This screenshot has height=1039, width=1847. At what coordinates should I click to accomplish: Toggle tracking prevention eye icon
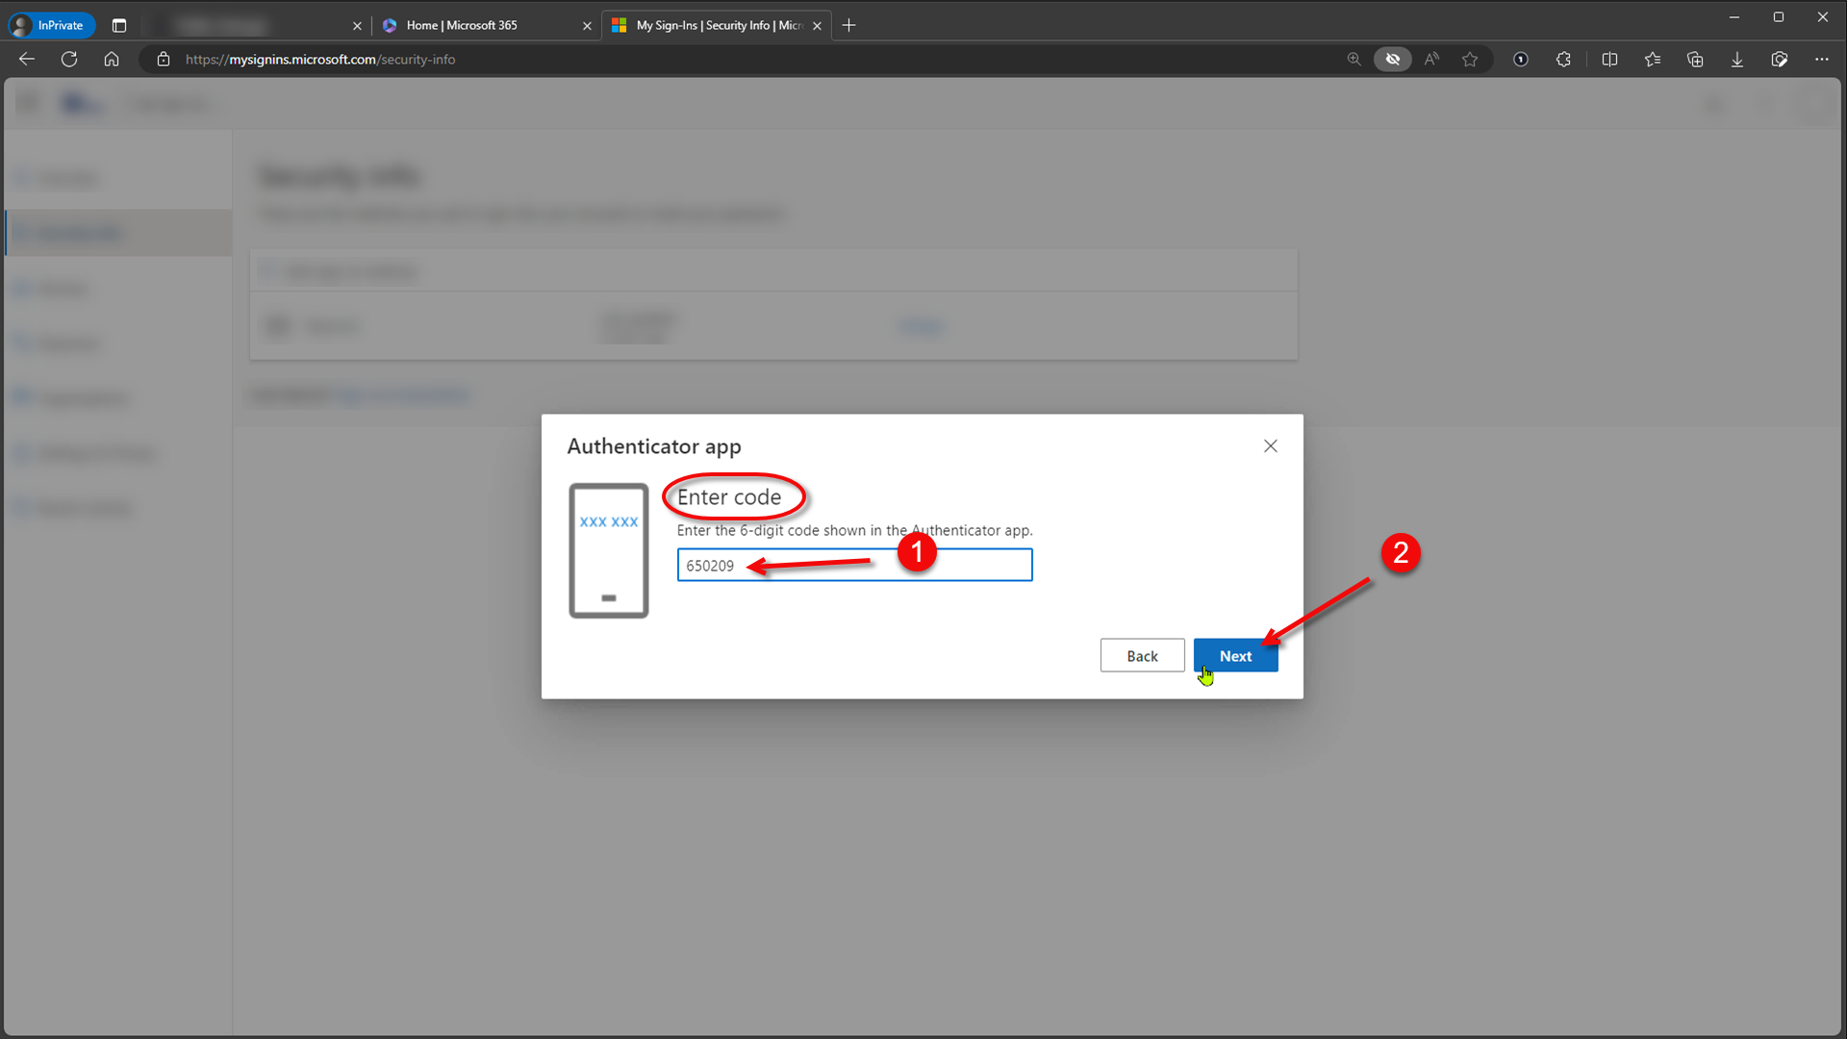point(1392,60)
